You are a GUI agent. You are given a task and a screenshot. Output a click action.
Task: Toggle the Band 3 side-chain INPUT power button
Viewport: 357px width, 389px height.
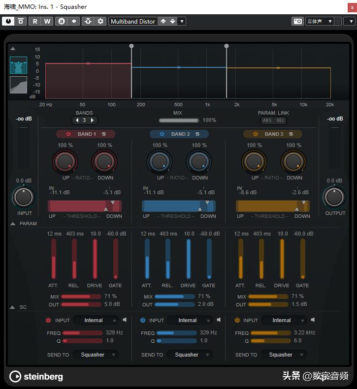pyautogui.click(x=237, y=320)
